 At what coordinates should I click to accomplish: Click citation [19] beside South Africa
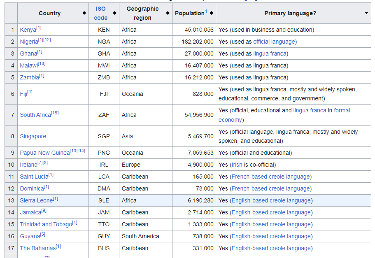pyautogui.click(x=55, y=113)
